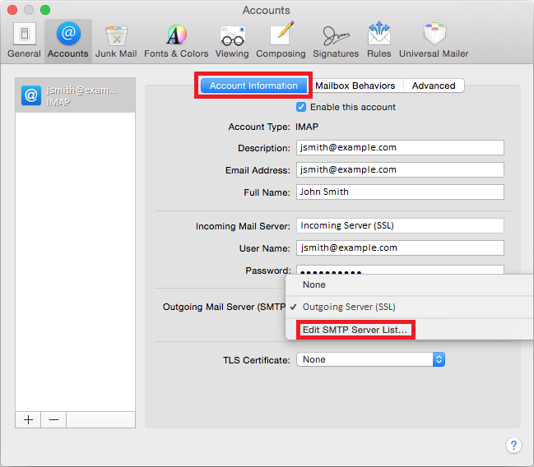The height and width of the screenshot is (467, 534).
Task: Select Outgoing Server (SSL) menu option
Action: click(349, 307)
